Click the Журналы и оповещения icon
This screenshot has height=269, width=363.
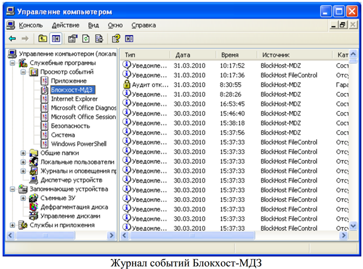[34, 170]
